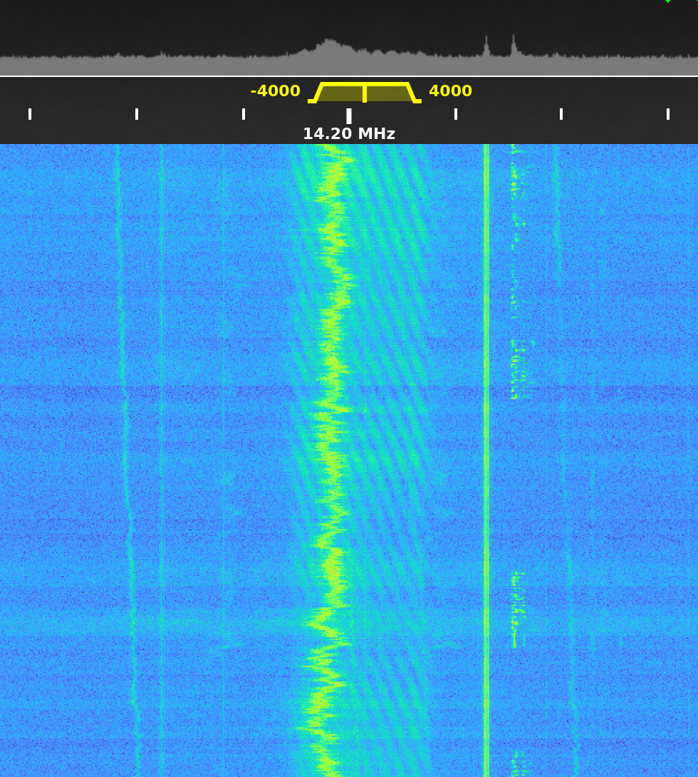698x777 pixels.
Task: Click the tallest narrow peak in the spectrum display
Action: point(514,45)
